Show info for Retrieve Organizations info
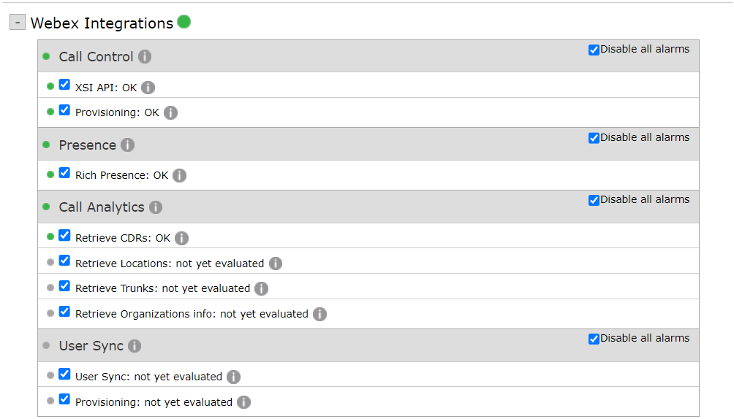This screenshot has width=734, height=419. (319, 314)
